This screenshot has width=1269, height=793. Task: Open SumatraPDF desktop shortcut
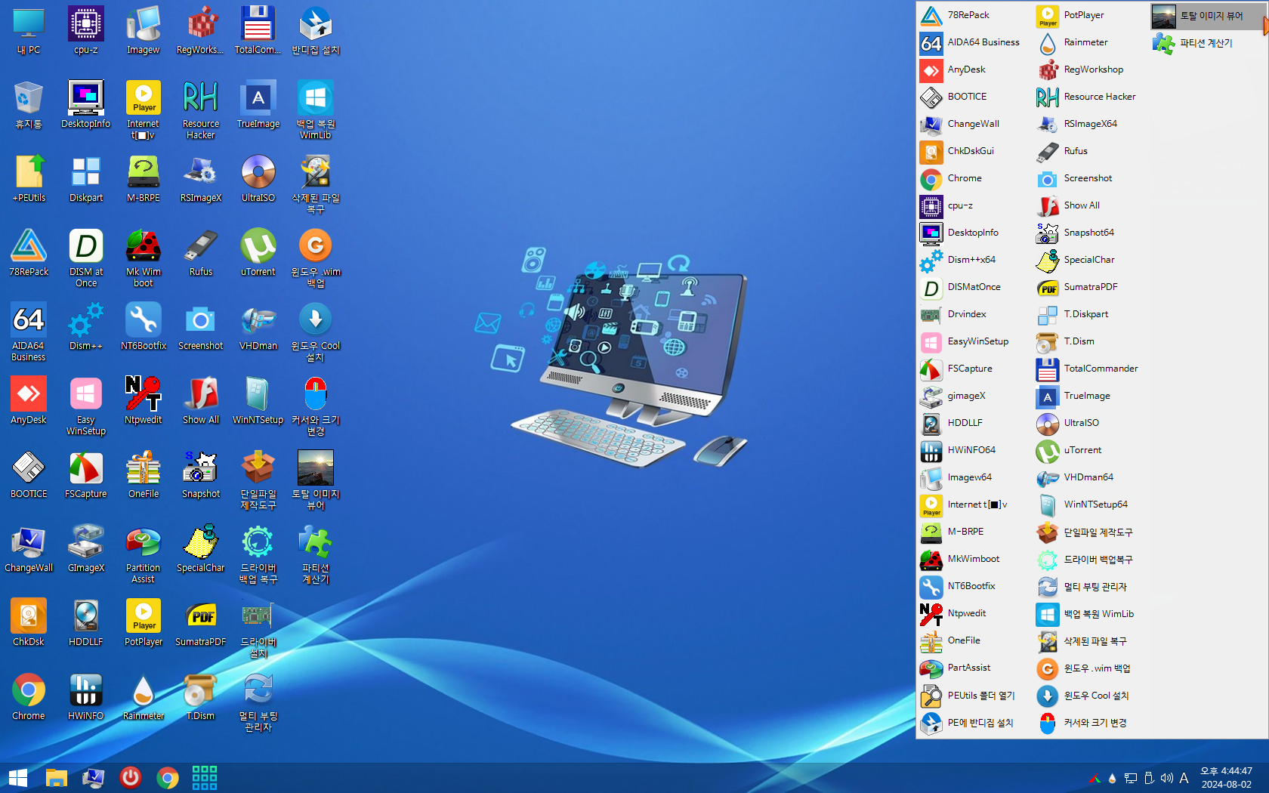point(200,623)
